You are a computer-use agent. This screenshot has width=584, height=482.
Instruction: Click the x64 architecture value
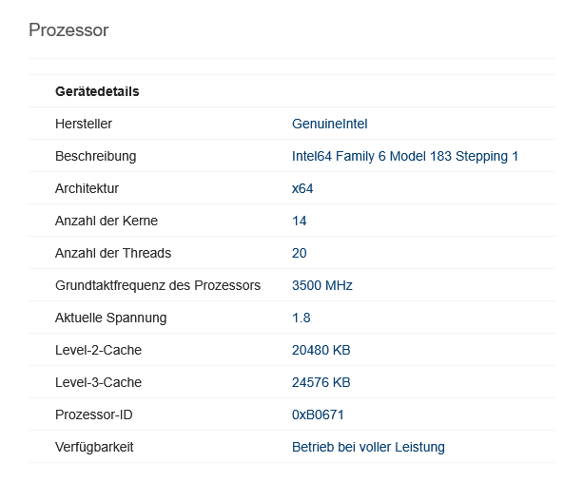[x=302, y=188]
